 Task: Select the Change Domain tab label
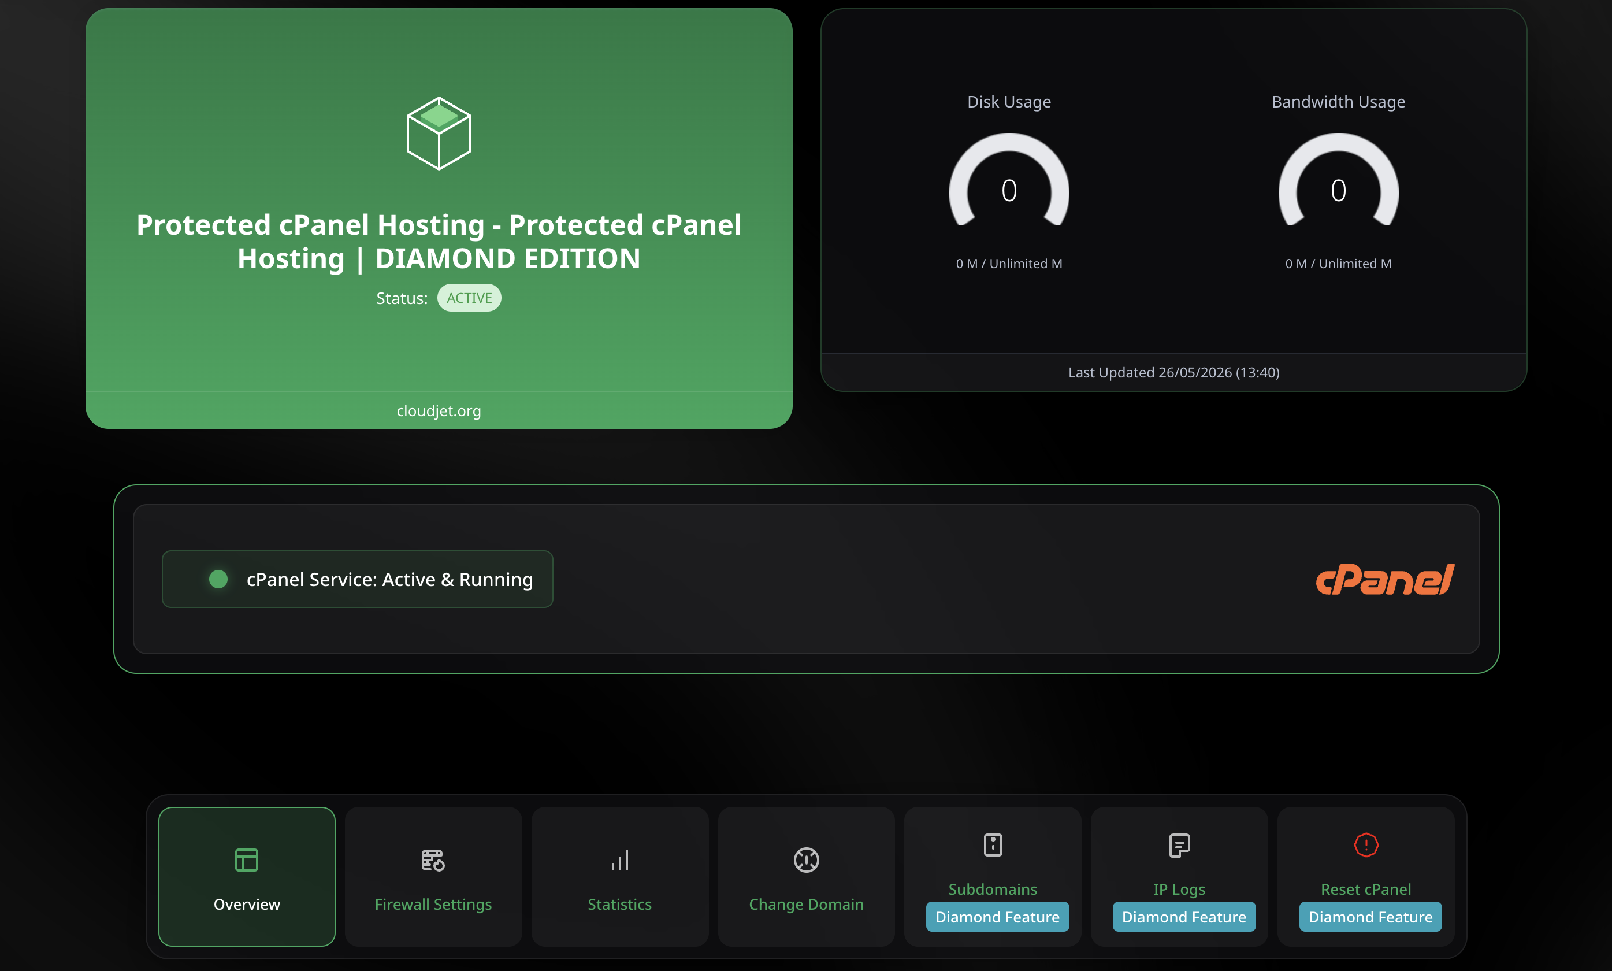pos(805,905)
